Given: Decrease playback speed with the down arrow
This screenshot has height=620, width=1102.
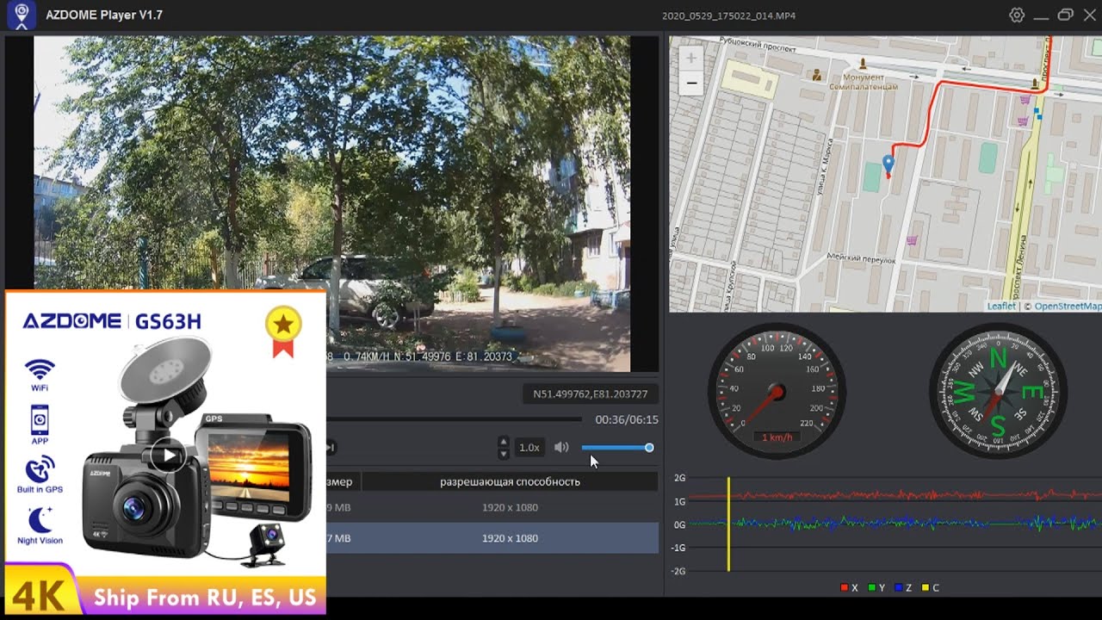Looking at the screenshot, I should [x=504, y=453].
